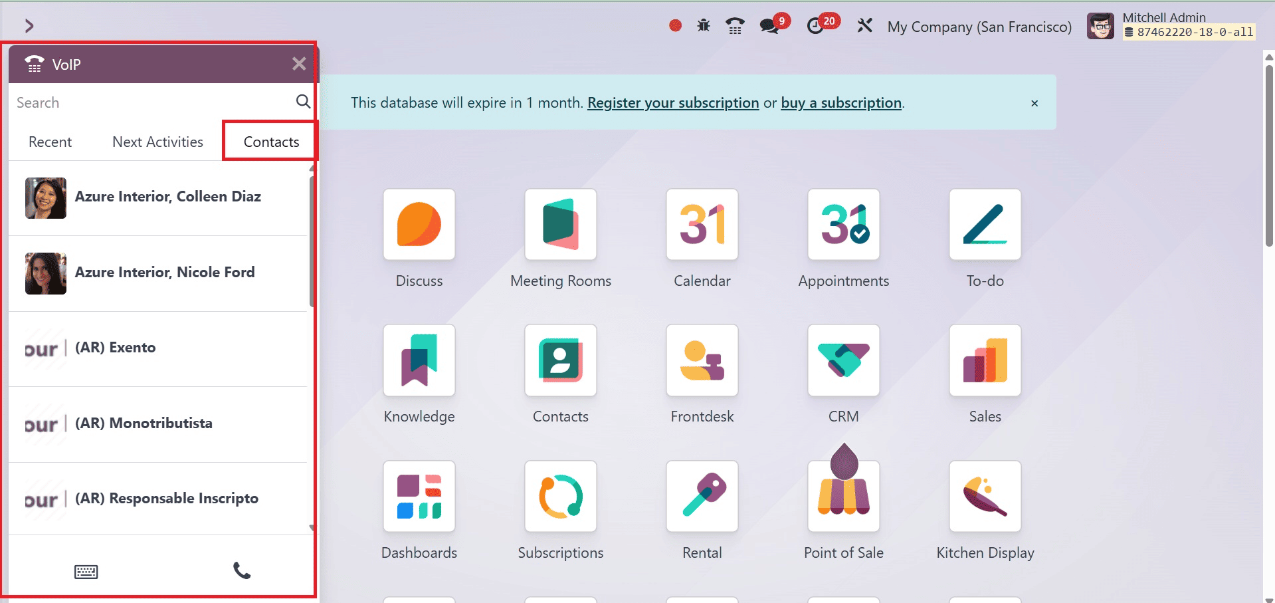
Task: Open the My Company (San Francisco) switcher
Action: pyautogui.click(x=979, y=27)
